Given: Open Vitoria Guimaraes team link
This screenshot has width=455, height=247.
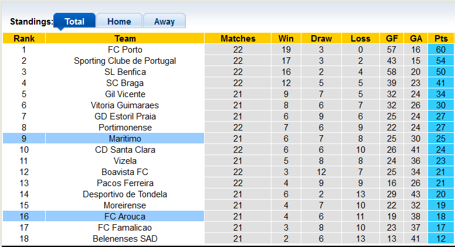Looking at the screenshot, I should [125, 105].
